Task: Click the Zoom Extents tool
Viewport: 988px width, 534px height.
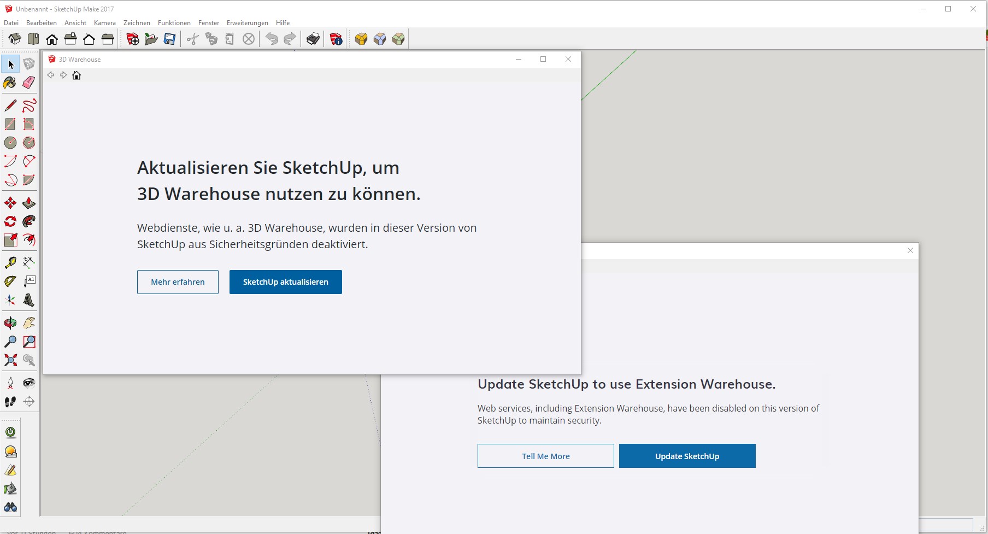Action: pos(10,360)
